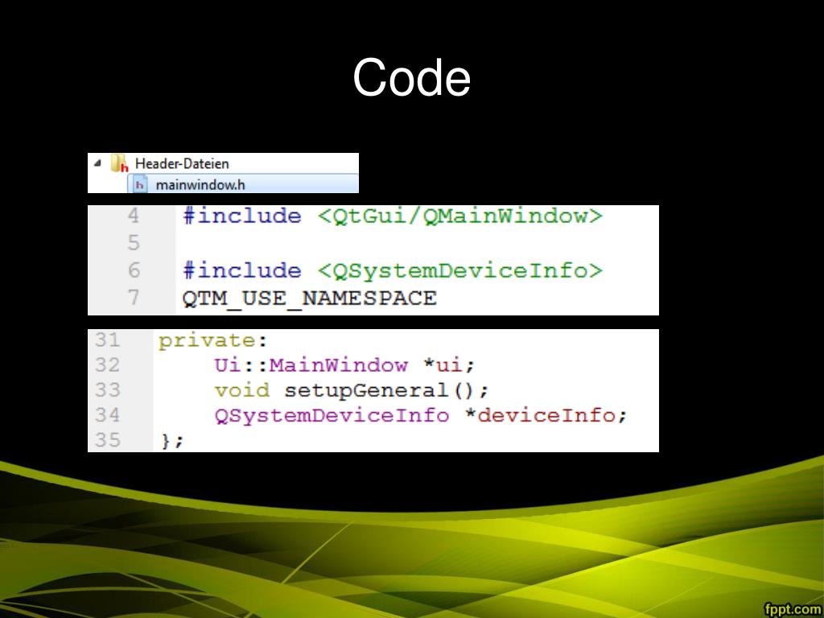Click the <QtGui/QMainWindow> include path
The image size is (824, 618).
pyautogui.click(x=459, y=216)
